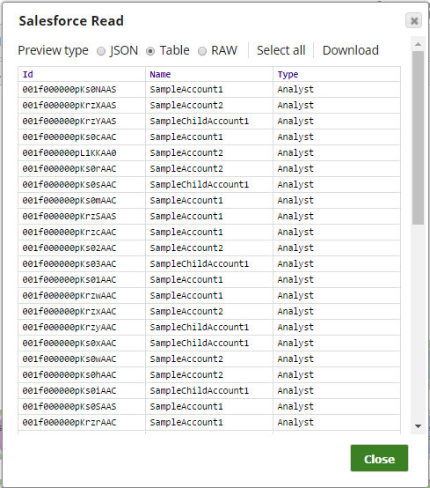Select RAW preview type radio button
430x488 pixels.
click(x=202, y=51)
